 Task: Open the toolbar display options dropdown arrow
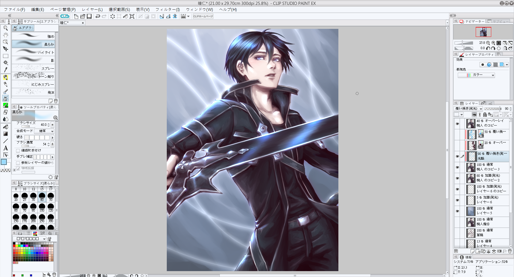click(x=188, y=16)
